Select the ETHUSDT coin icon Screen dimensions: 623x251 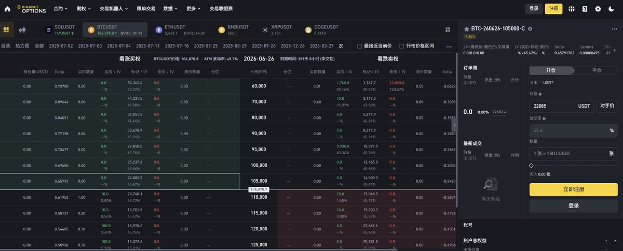click(158, 30)
